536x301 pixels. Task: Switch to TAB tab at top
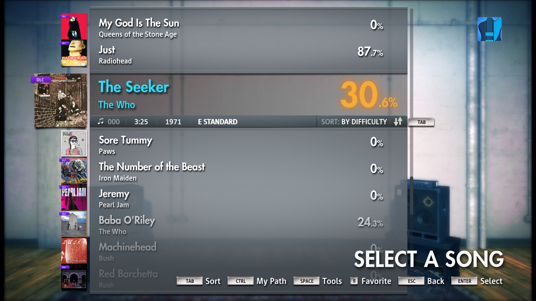[x=421, y=122]
